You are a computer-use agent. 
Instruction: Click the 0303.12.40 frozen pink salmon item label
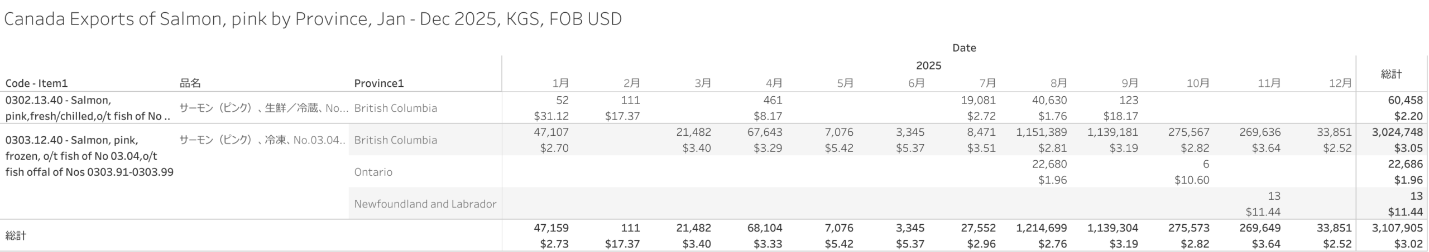tap(89, 156)
